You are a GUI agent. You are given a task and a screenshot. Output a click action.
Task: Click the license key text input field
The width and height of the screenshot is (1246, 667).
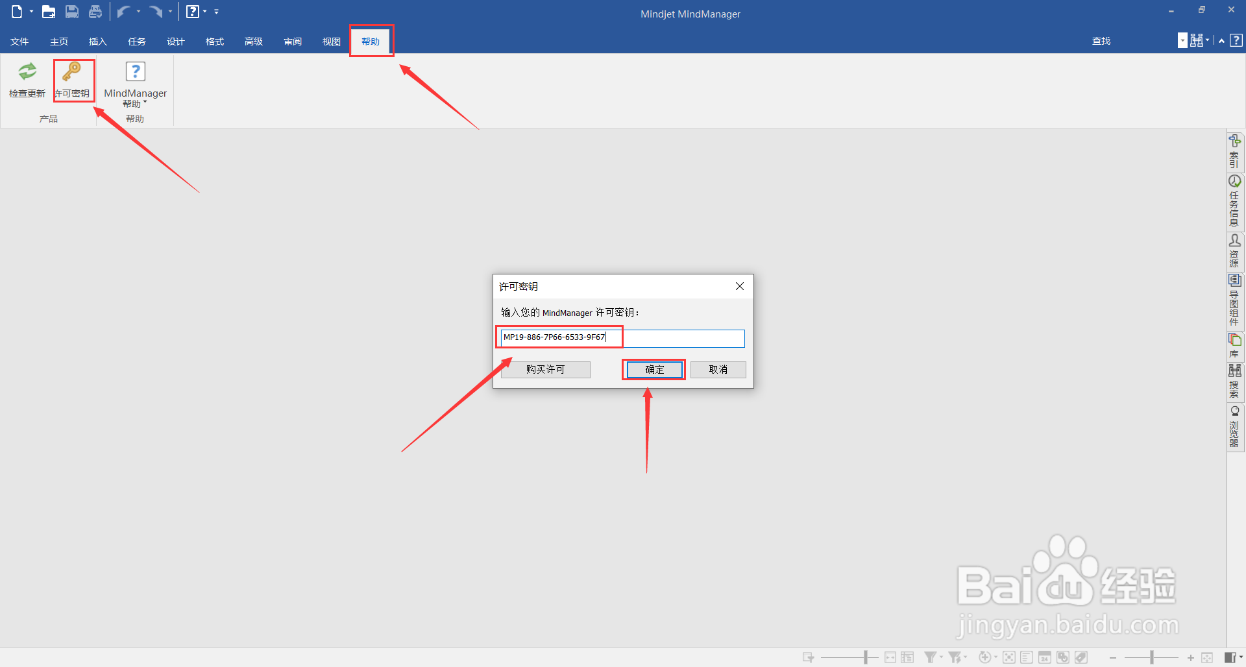coord(622,338)
